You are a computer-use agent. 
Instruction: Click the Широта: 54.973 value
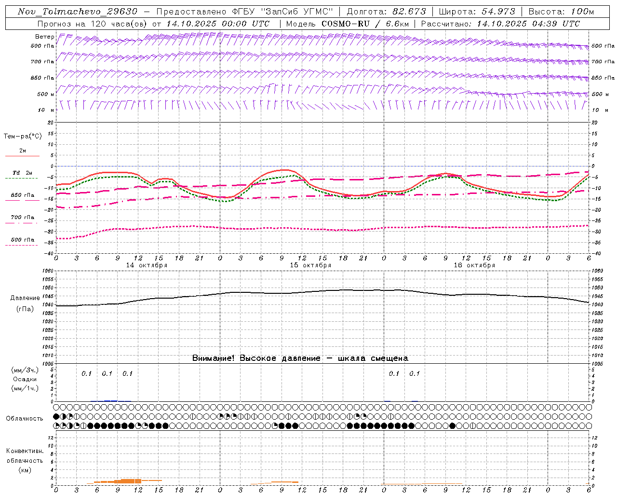(x=477, y=12)
